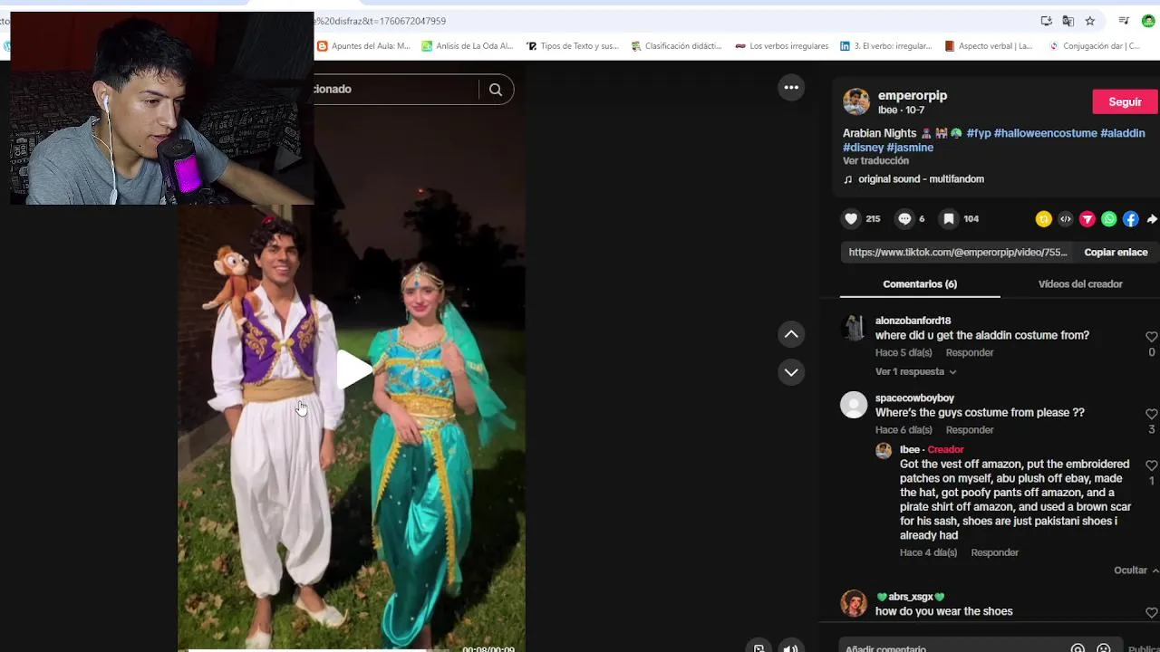
Task: Click the video progress bar
Action: [x=317, y=649]
